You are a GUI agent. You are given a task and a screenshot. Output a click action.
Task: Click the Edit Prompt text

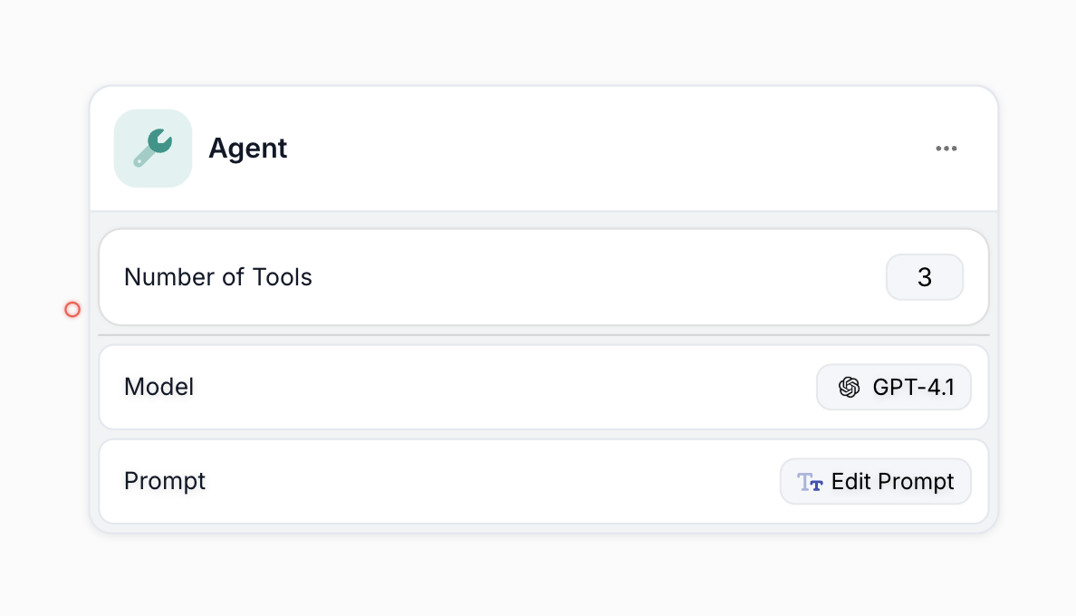pyautogui.click(x=892, y=482)
